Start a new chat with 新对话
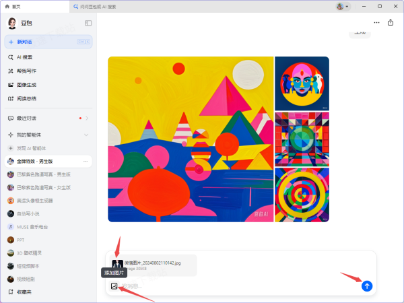Image resolution: width=404 pixels, height=303 pixels. (x=47, y=42)
